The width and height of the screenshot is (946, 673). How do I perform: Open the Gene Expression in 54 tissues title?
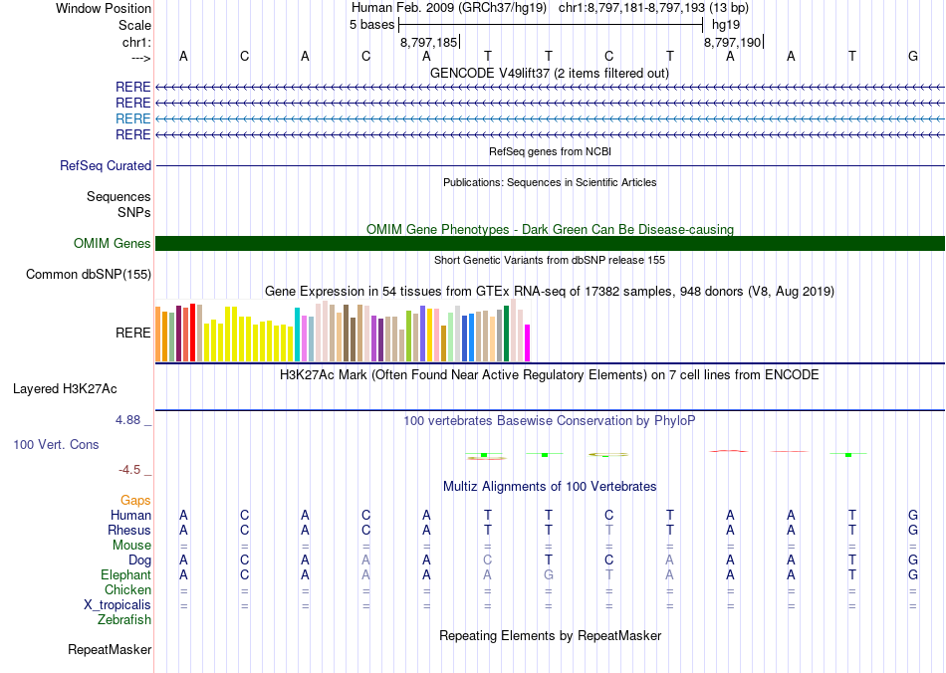550,291
